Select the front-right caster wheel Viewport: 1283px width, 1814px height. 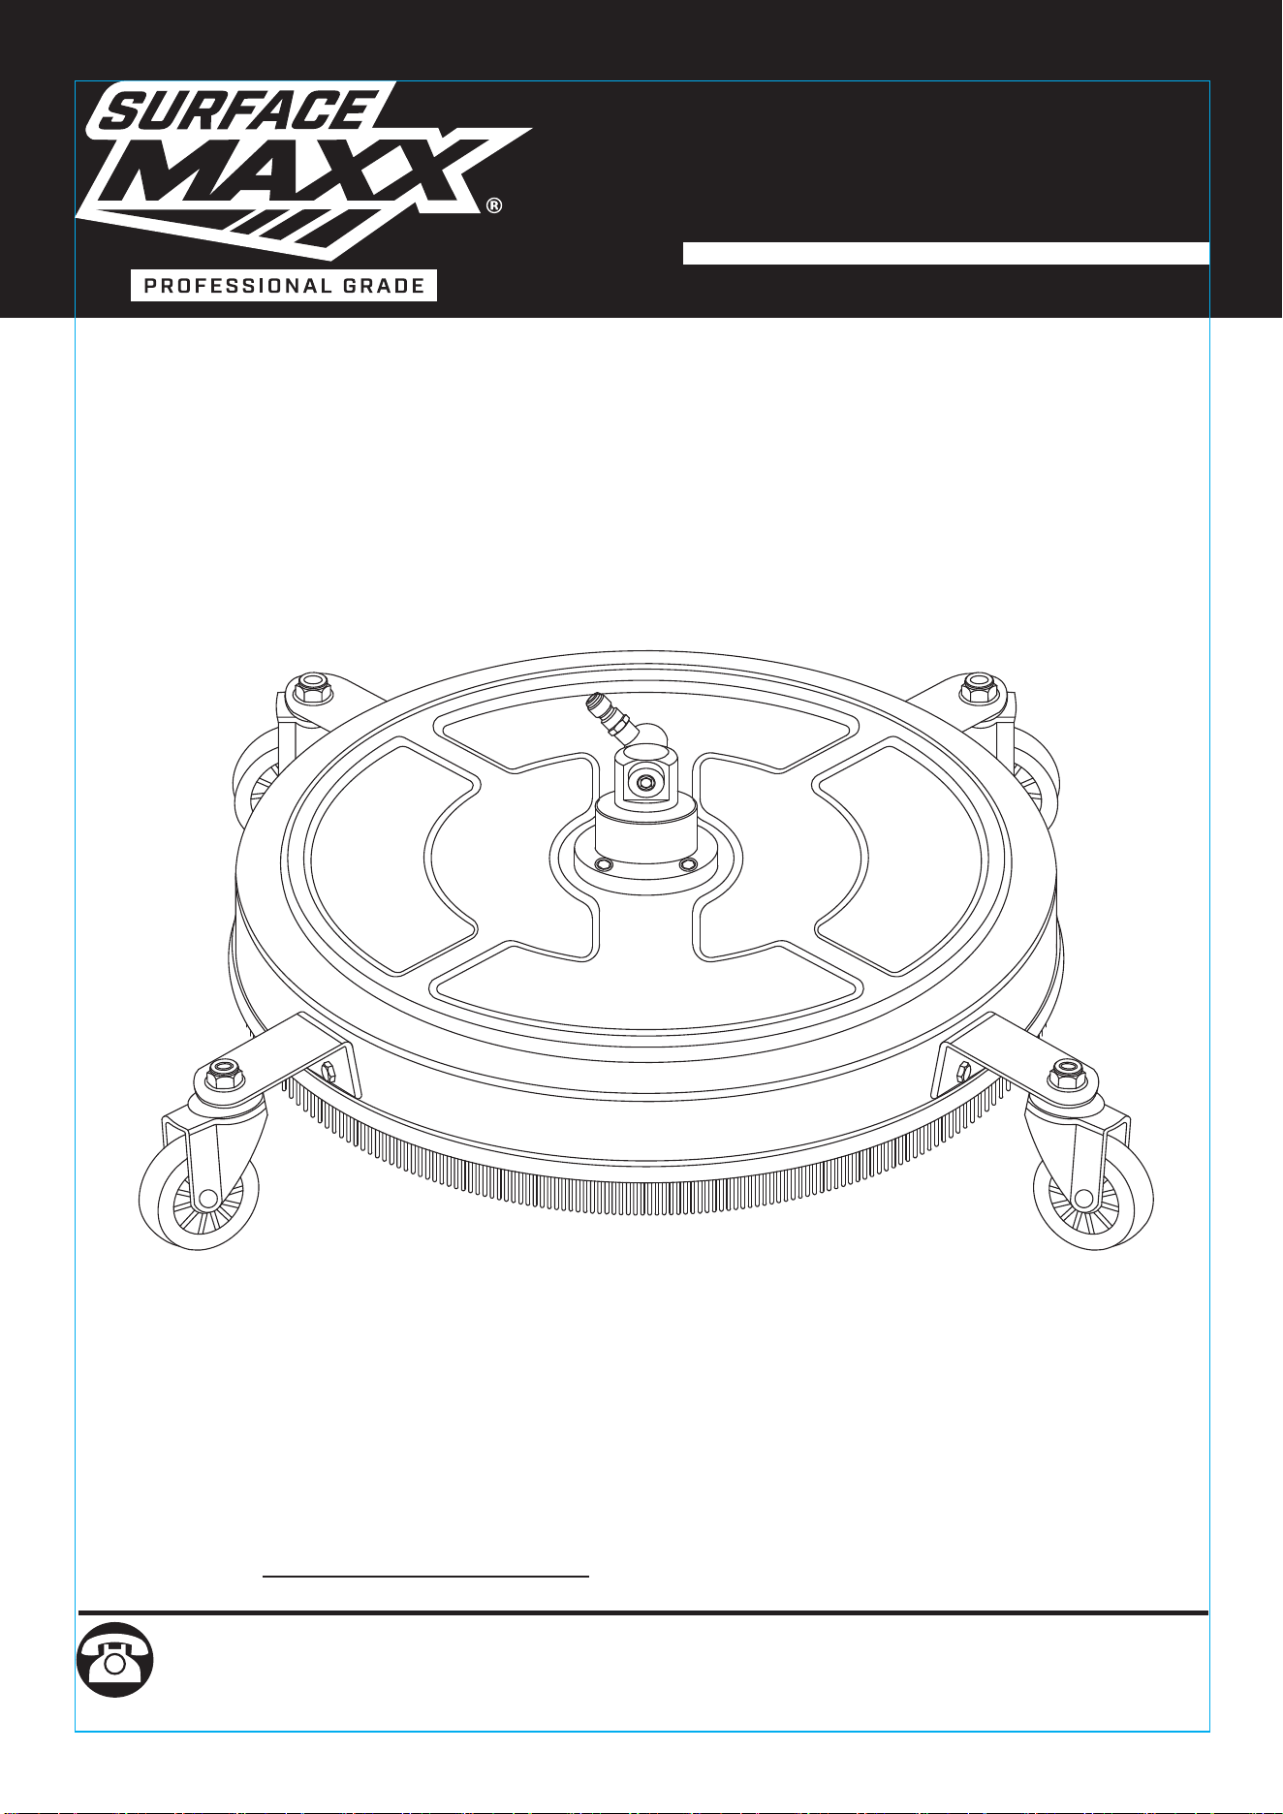(x=1094, y=1200)
